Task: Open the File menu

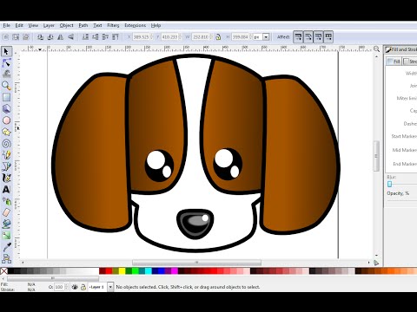Action: [7, 25]
